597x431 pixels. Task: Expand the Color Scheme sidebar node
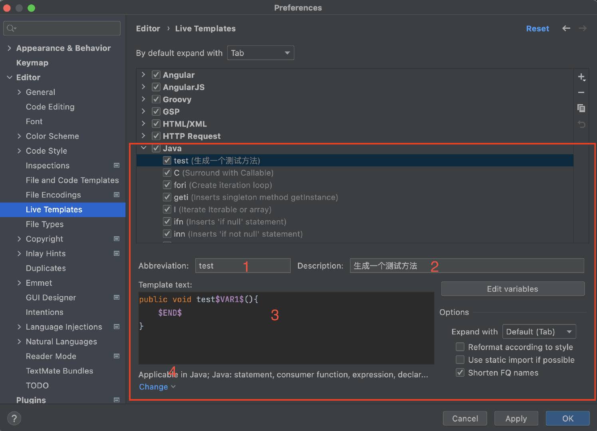coord(19,136)
